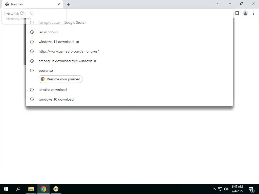The height and width of the screenshot is (194, 259).
Task: Pick among us download free windows 10
Action: coord(129,61)
